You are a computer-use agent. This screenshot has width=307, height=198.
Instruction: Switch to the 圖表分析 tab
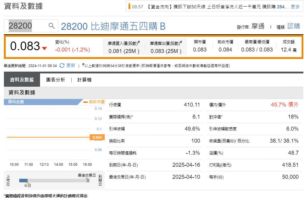[x=56, y=80]
